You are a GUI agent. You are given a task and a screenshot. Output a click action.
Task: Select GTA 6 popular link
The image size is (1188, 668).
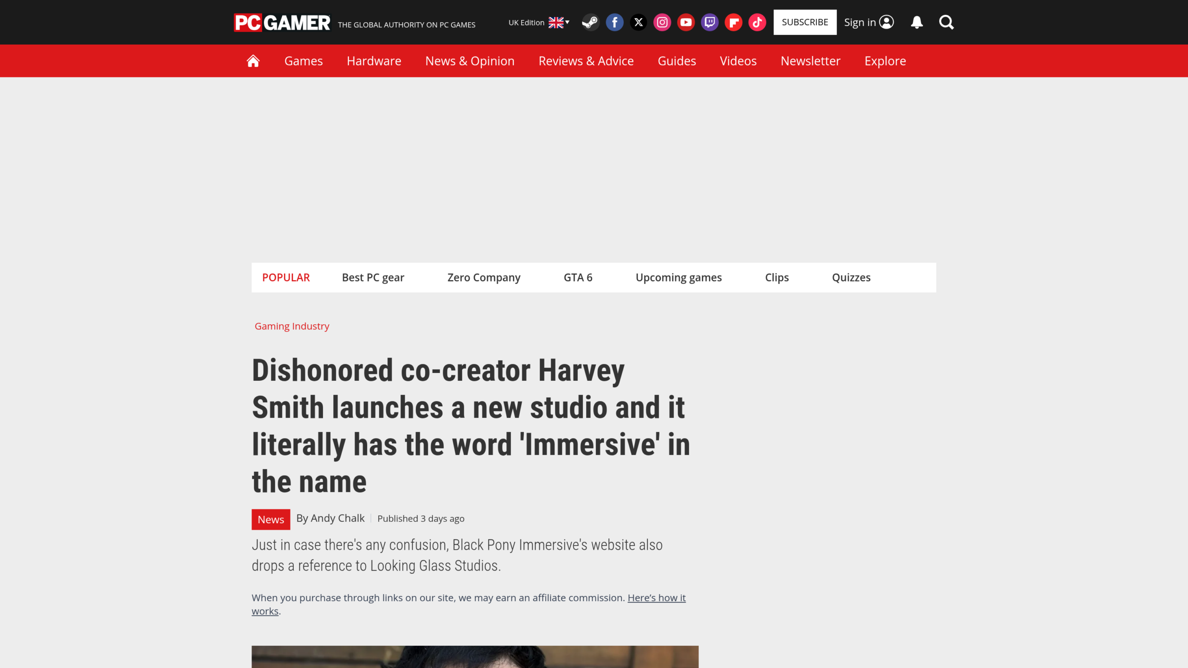point(578,277)
